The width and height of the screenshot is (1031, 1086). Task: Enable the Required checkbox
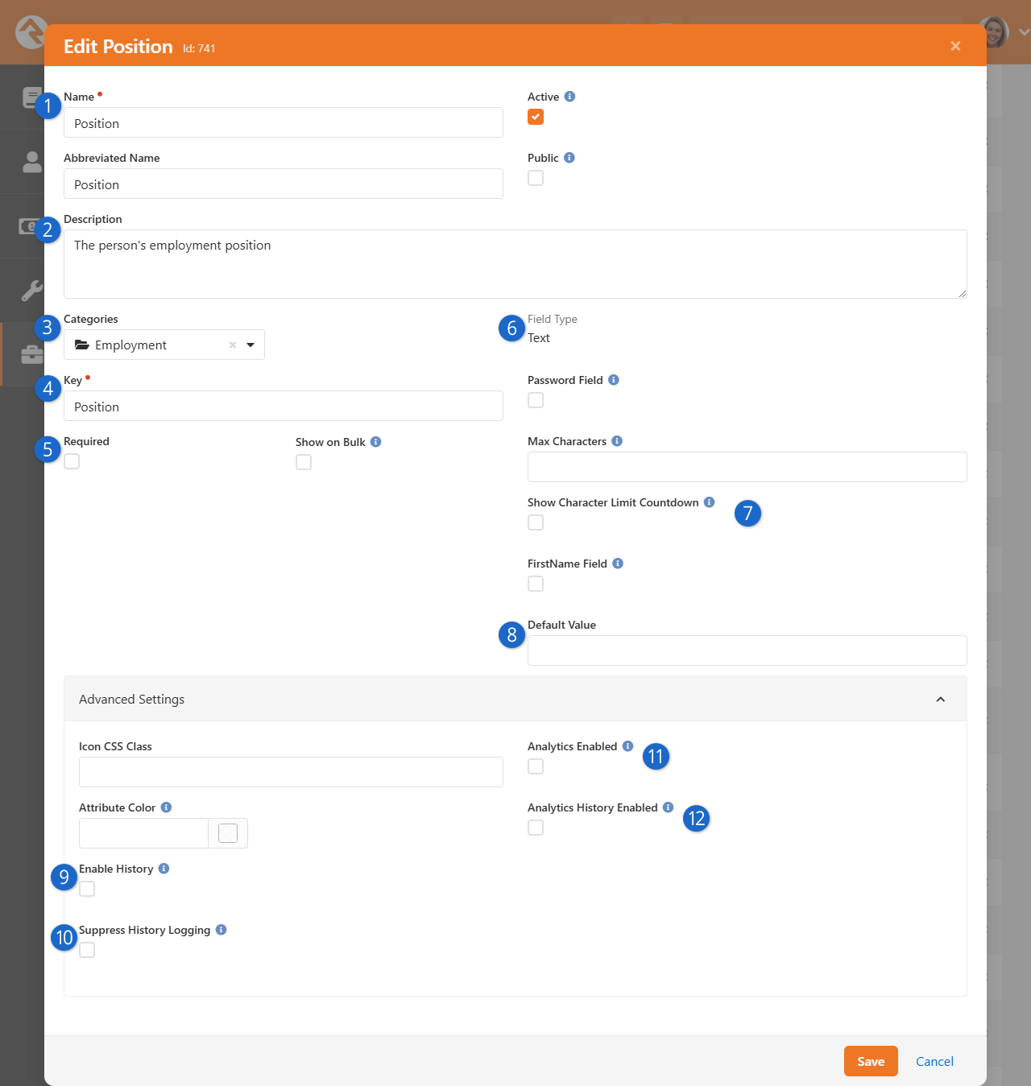pos(72,461)
